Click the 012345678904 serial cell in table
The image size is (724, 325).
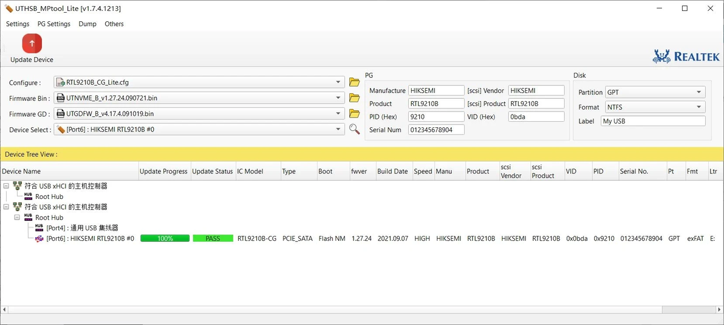(641, 238)
